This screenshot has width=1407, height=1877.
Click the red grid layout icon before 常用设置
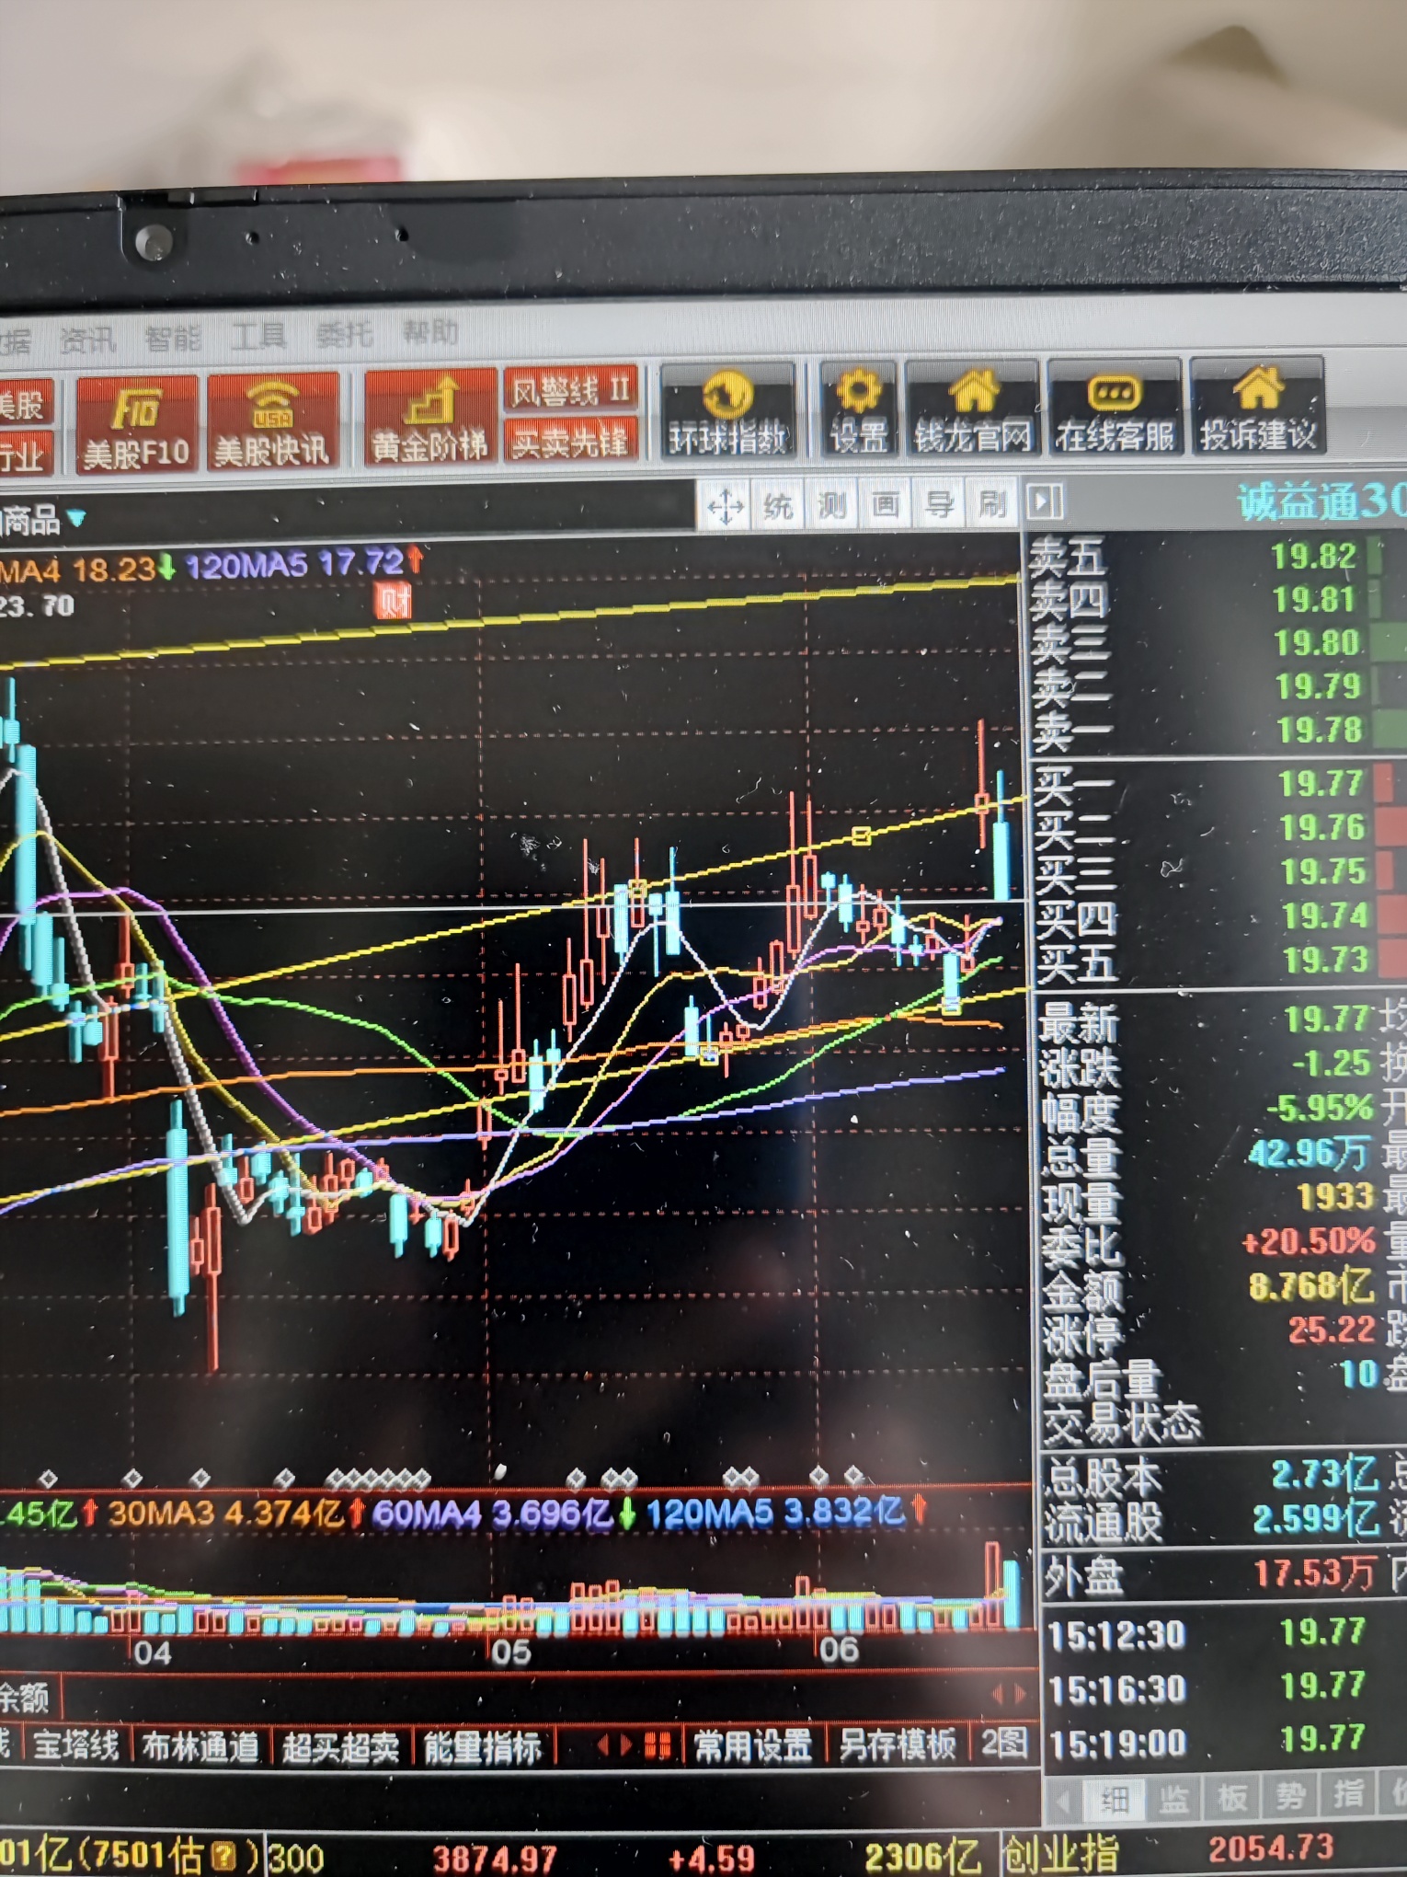(x=657, y=1745)
